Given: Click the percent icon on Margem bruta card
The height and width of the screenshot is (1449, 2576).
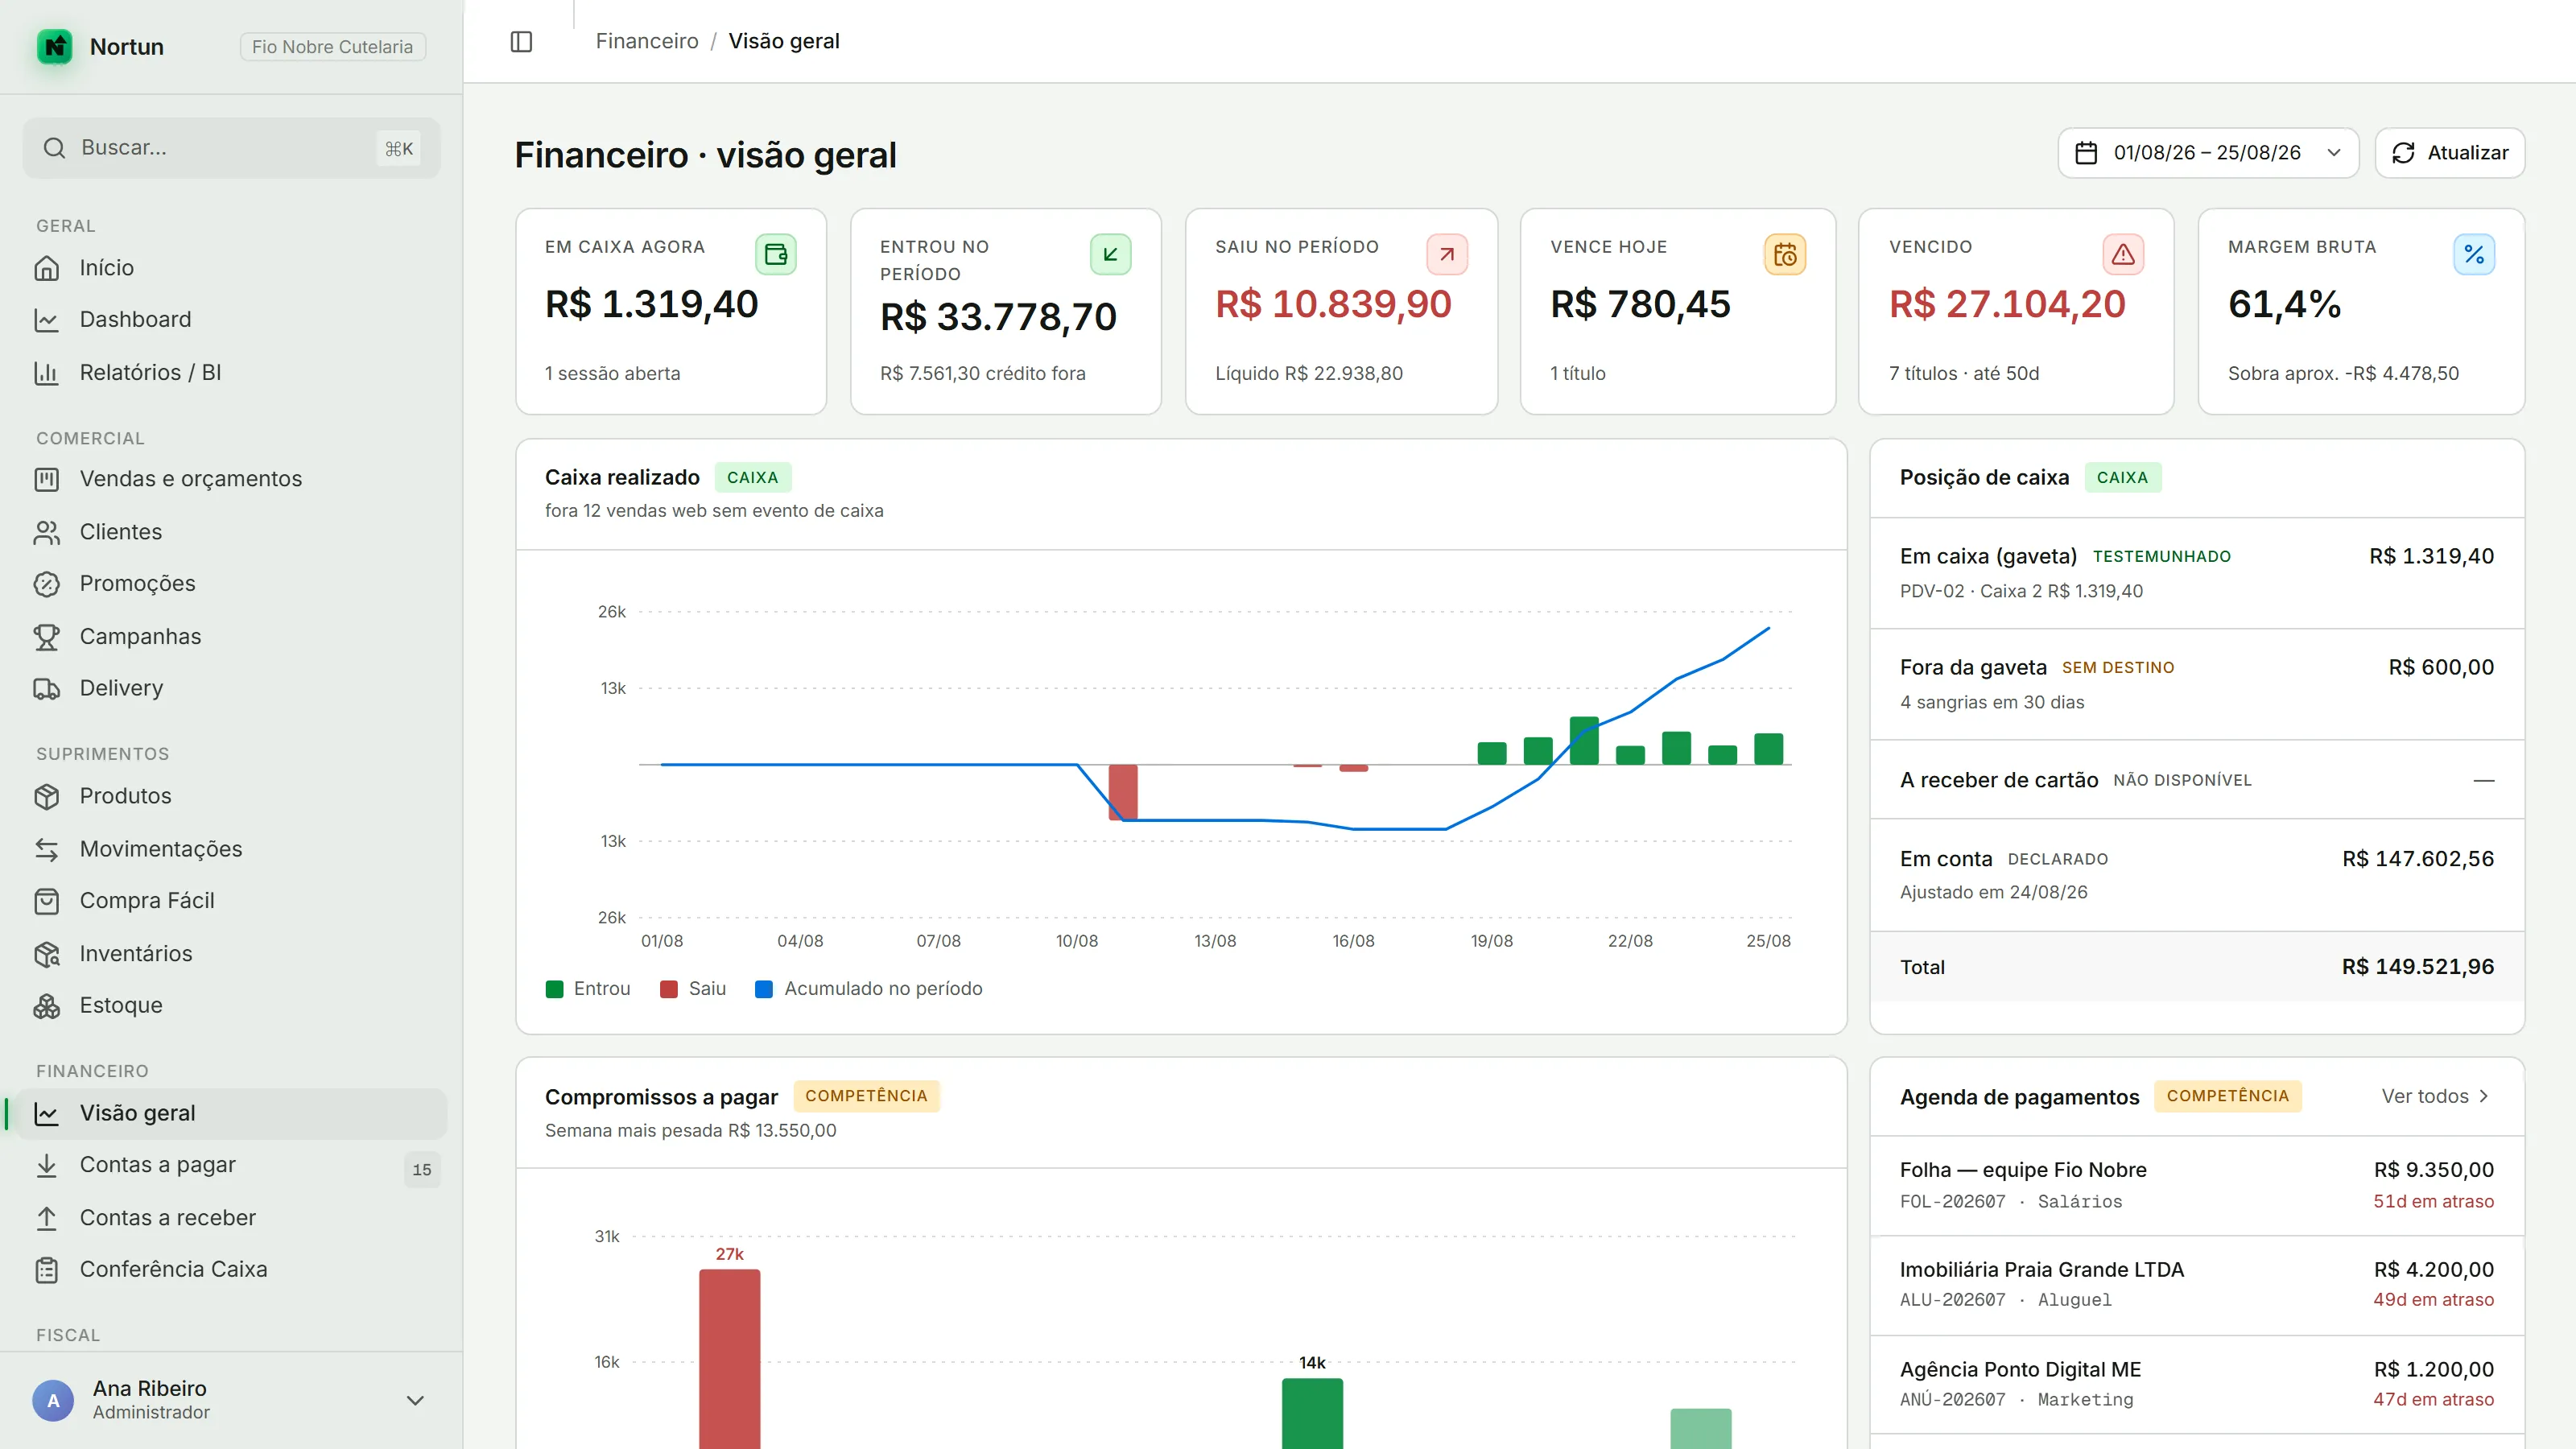Looking at the screenshot, I should [2474, 254].
